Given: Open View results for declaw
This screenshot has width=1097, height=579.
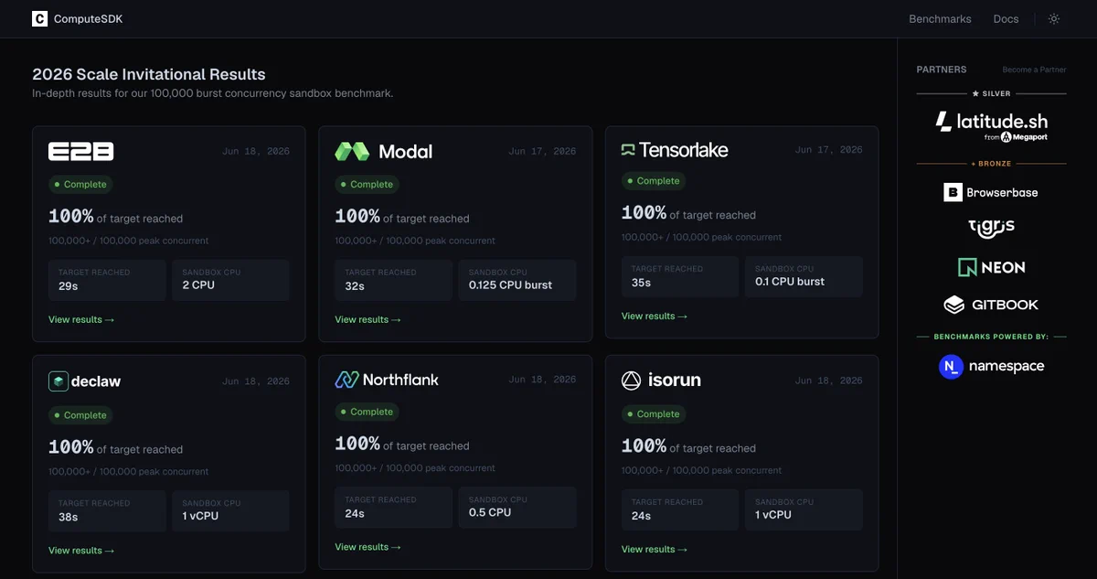Looking at the screenshot, I should point(81,551).
